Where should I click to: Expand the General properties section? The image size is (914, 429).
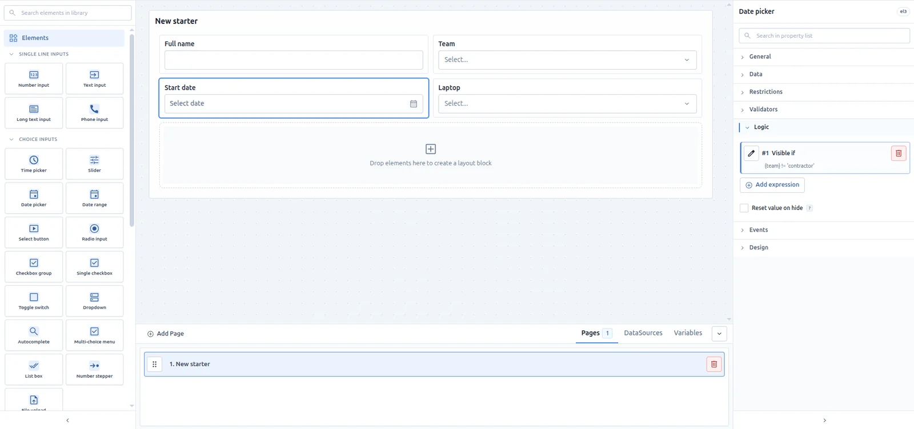click(x=824, y=57)
